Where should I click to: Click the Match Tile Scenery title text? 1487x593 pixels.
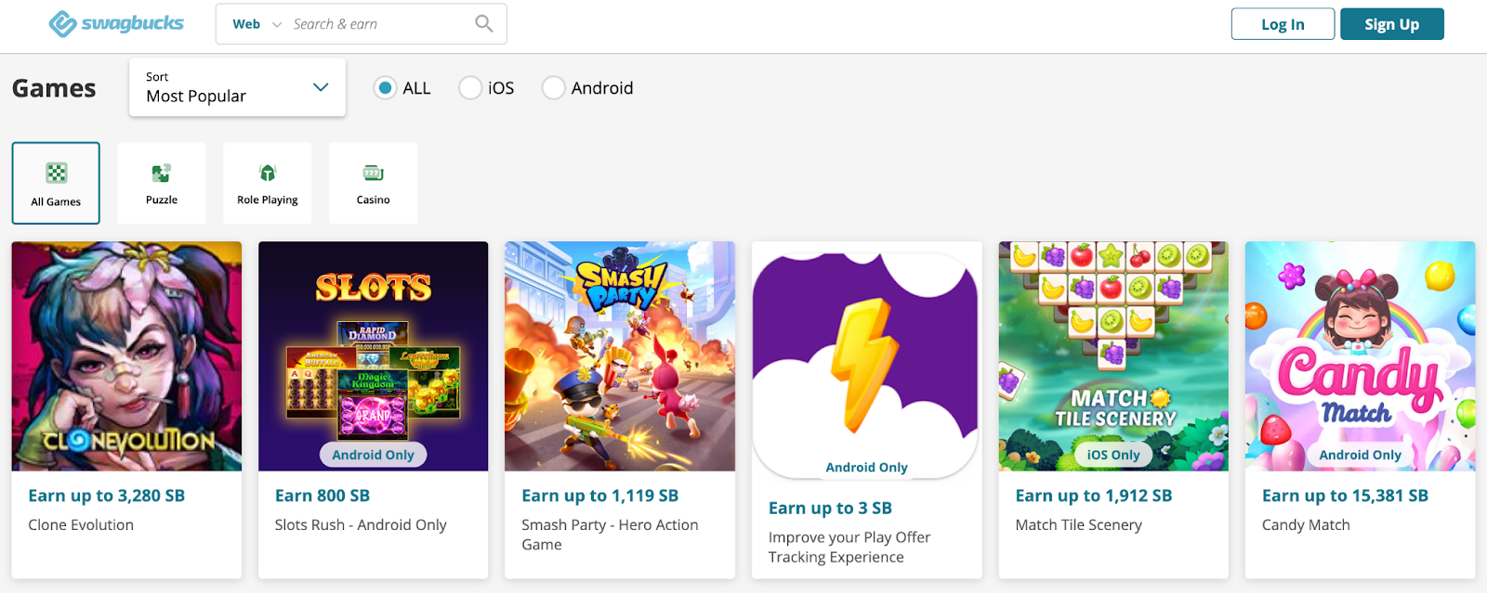[1079, 524]
